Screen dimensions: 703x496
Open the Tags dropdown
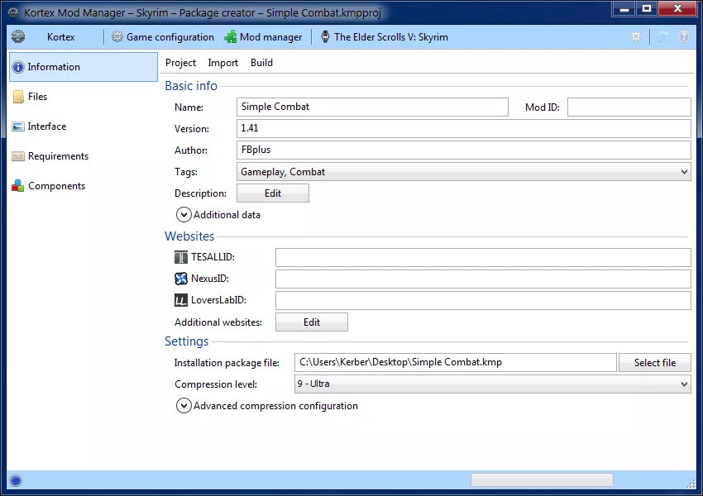(x=464, y=172)
